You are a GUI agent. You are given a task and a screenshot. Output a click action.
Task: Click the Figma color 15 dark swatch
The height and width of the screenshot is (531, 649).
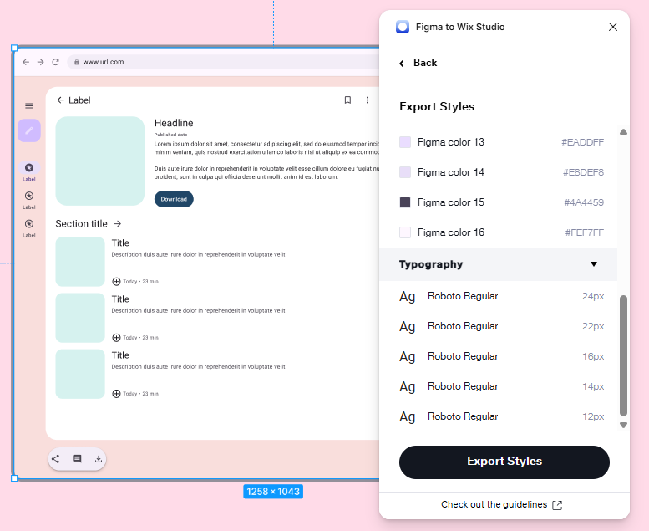click(x=405, y=202)
